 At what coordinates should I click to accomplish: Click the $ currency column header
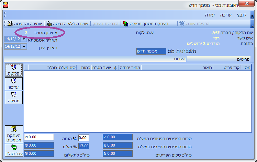pyautogui.click(x=115, y=68)
